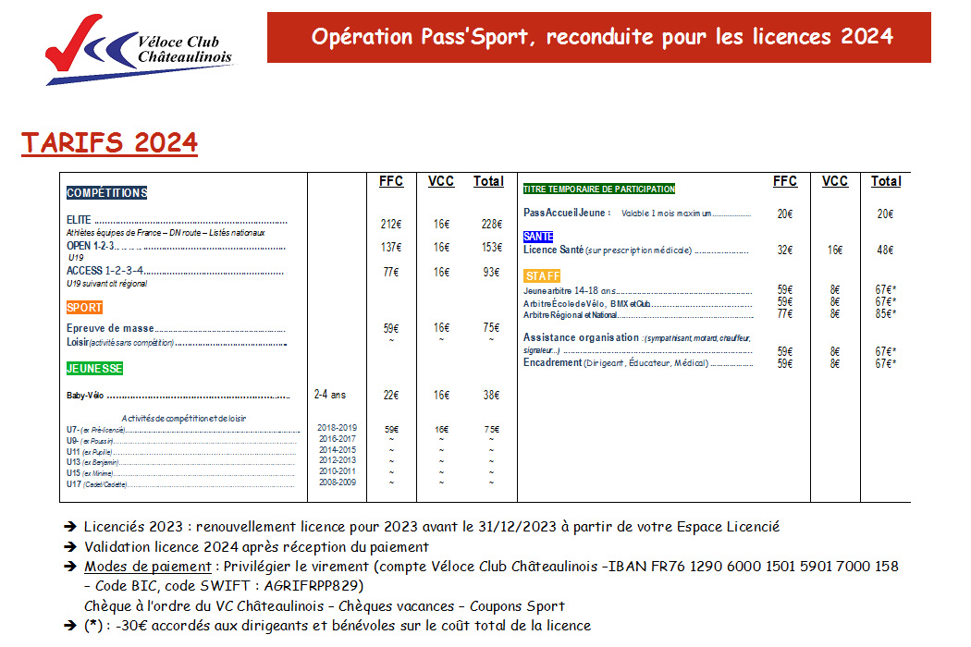The width and height of the screenshot is (971, 647).
Task: Click the green JEUNESSE section label
Action: pyautogui.click(x=94, y=368)
